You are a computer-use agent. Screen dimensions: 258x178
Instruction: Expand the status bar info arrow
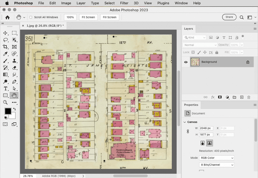(x=83, y=176)
